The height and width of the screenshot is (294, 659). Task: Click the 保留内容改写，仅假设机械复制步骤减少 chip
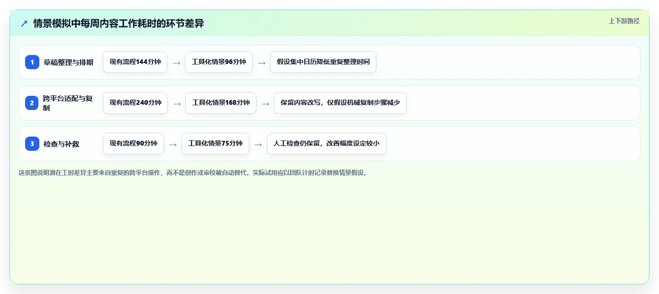point(340,103)
